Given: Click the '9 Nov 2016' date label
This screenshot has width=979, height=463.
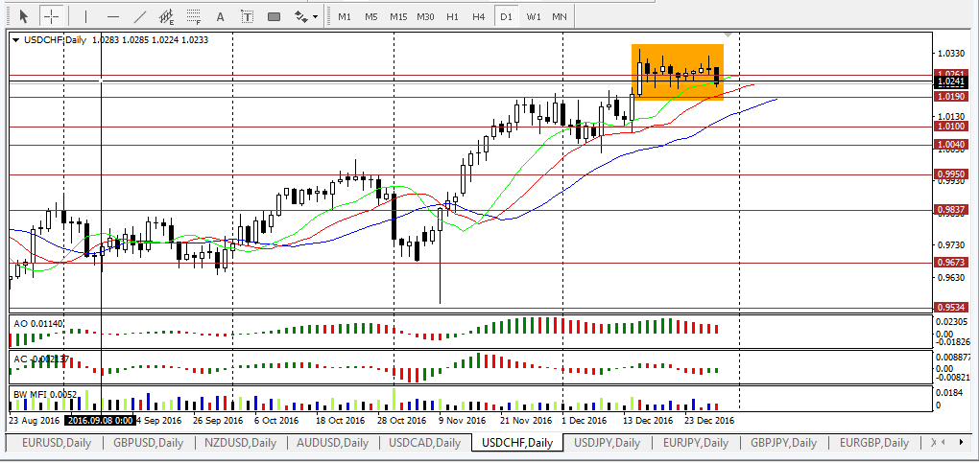Looking at the screenshot, I should pos(463,421).
